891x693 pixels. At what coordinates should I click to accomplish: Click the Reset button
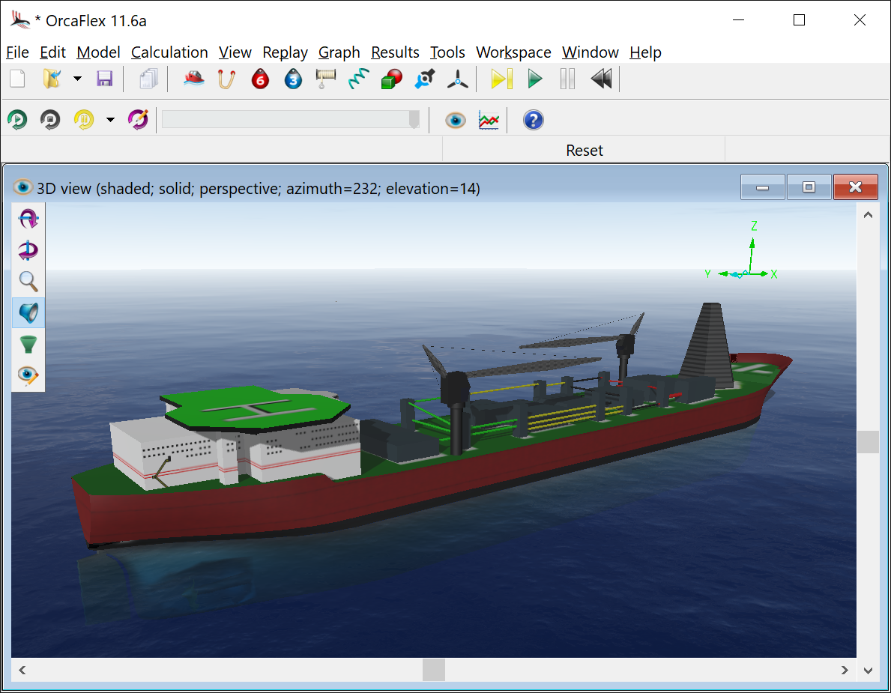(585, 150)
